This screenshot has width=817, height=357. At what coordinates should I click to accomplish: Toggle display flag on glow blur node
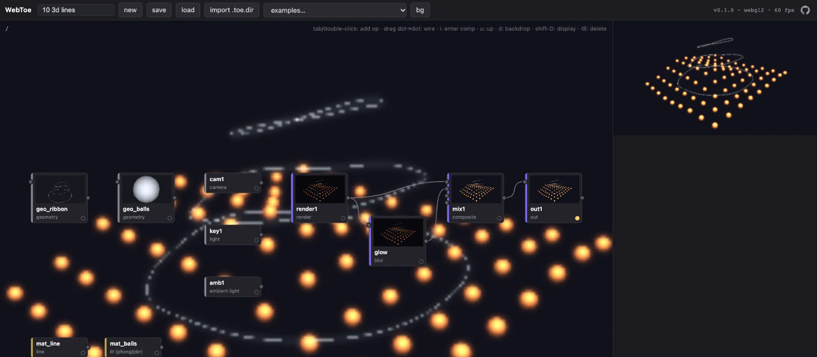421,262
